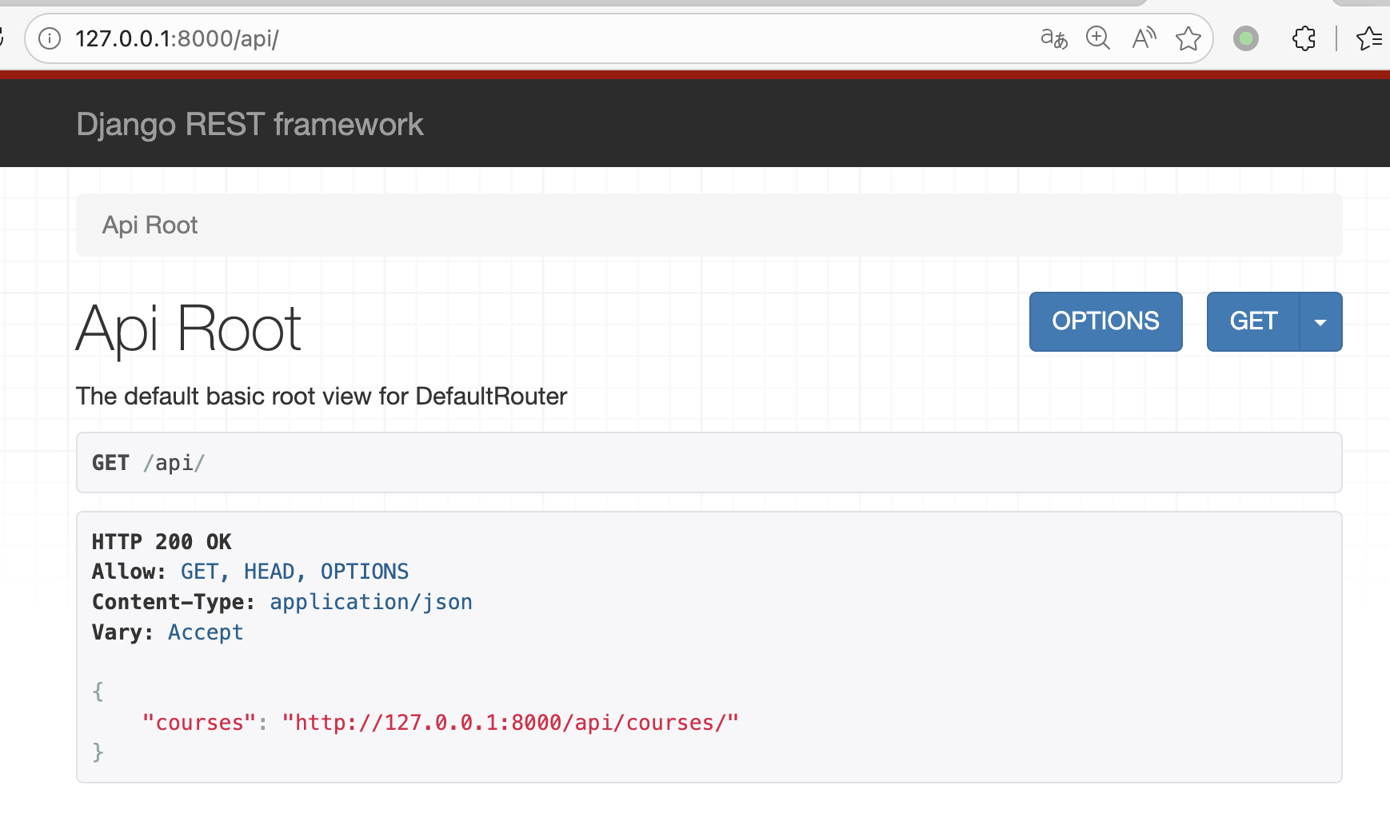Bookmark this page with the star icon
This screenshot has height=825, width=1390.
tap(1188, 38)
